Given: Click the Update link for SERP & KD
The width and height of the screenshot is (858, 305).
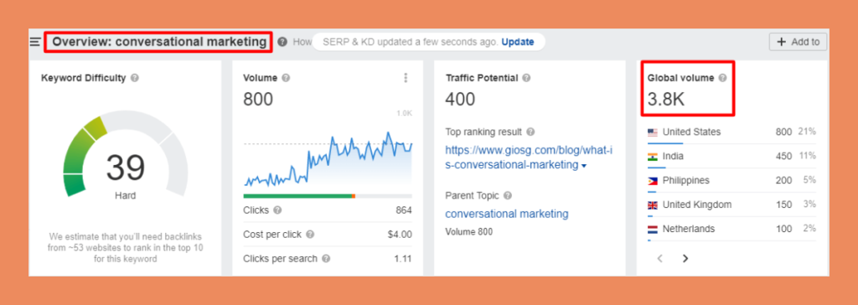Looking at the screenshot, I should tap(518, 42).
